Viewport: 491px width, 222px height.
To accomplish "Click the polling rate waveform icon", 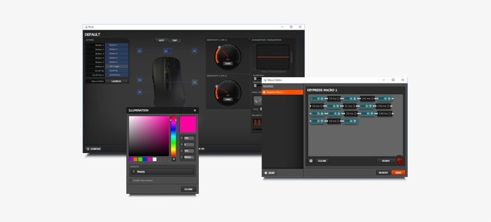I will pyautogui.click(x=257, y=122).
